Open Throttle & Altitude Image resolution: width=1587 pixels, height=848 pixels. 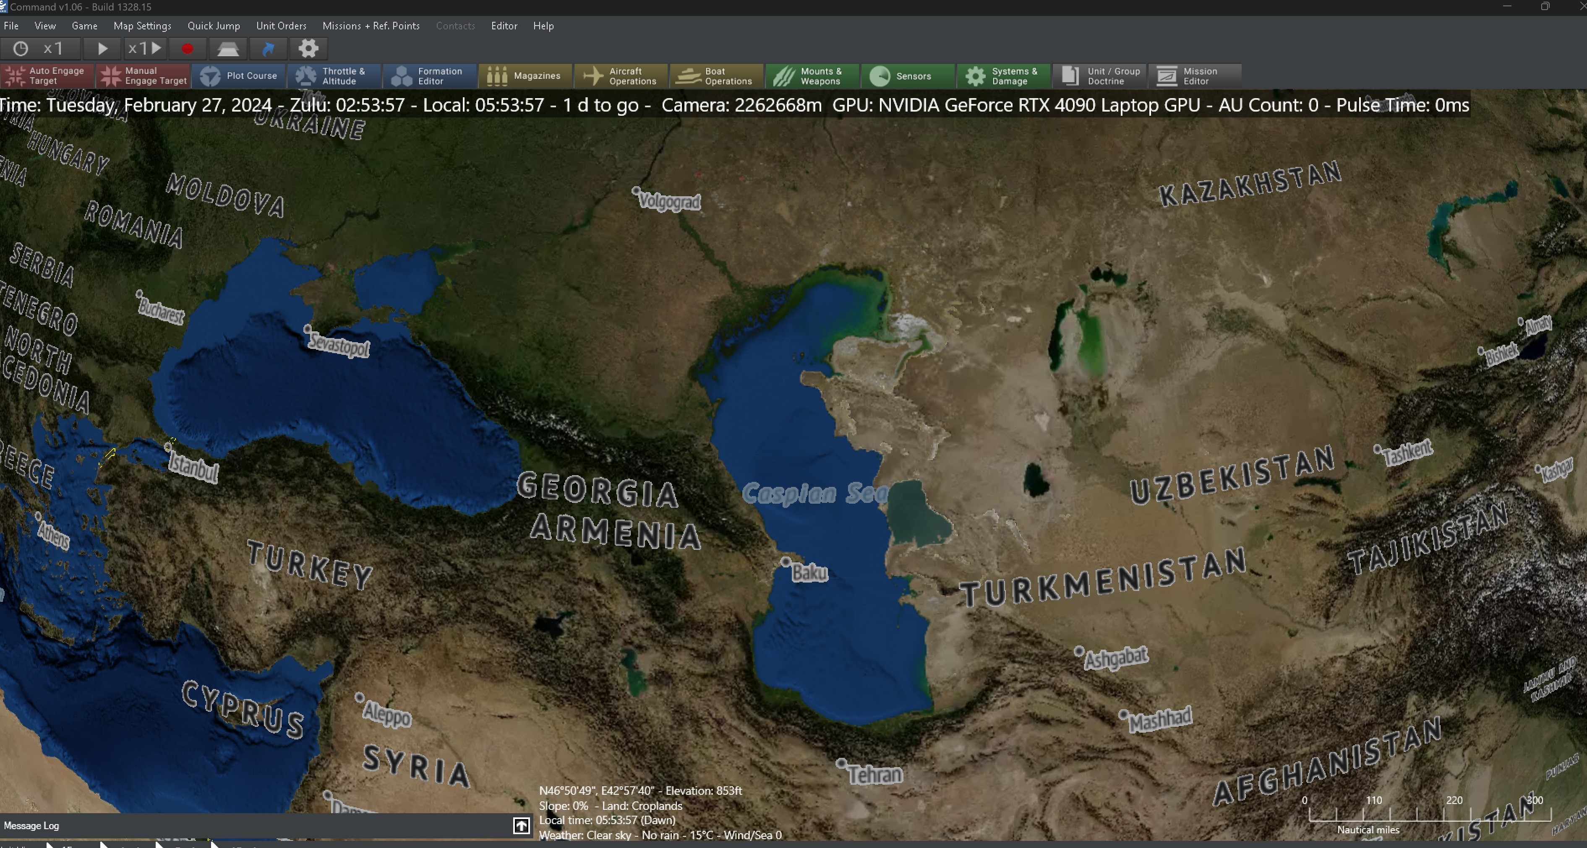(x=334, y=76)
